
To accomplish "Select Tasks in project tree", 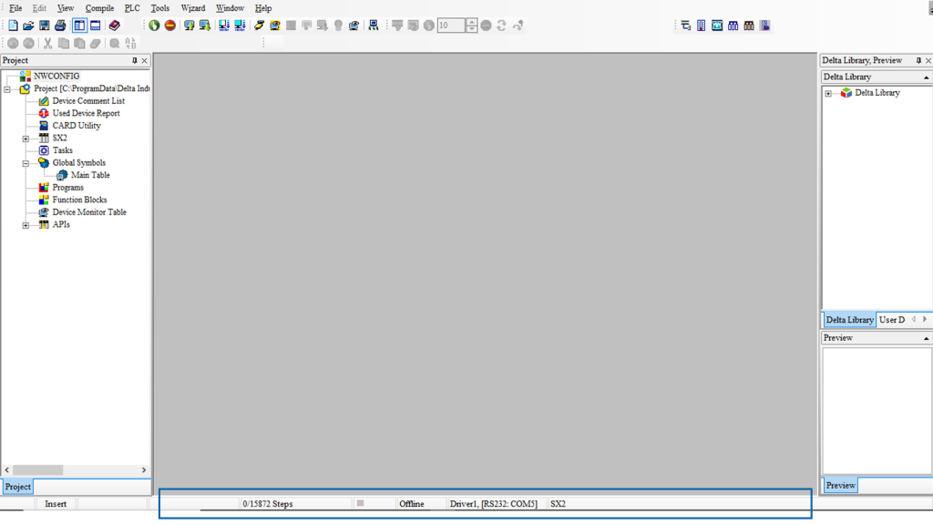I will click(x=63, y=150).
